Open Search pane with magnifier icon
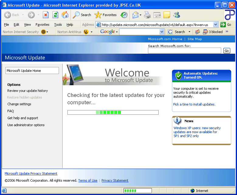The image size is (237, 195). coord(76,15)
